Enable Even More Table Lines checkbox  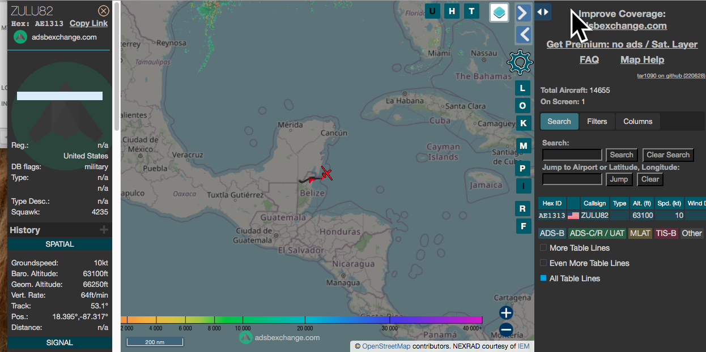543,263
